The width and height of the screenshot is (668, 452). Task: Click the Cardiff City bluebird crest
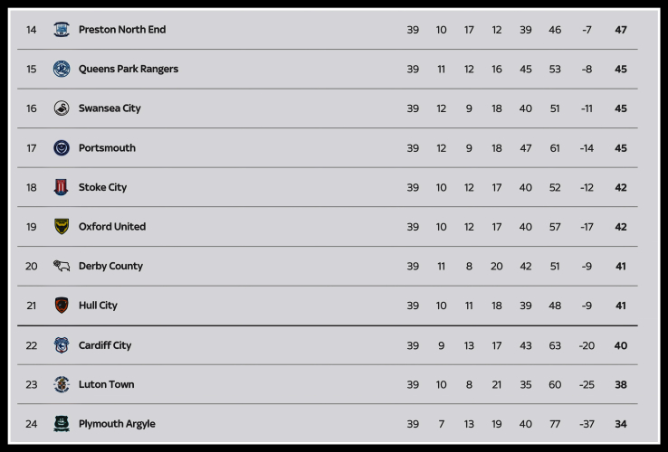pyautogui.click(x=62, y=345)
